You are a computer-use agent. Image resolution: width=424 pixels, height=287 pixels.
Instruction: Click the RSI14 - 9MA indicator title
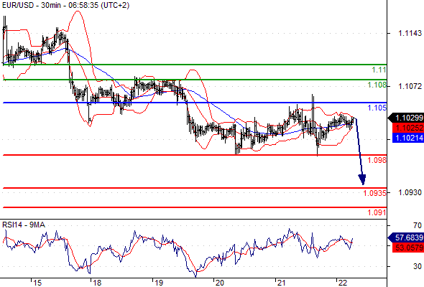(24, 225)
